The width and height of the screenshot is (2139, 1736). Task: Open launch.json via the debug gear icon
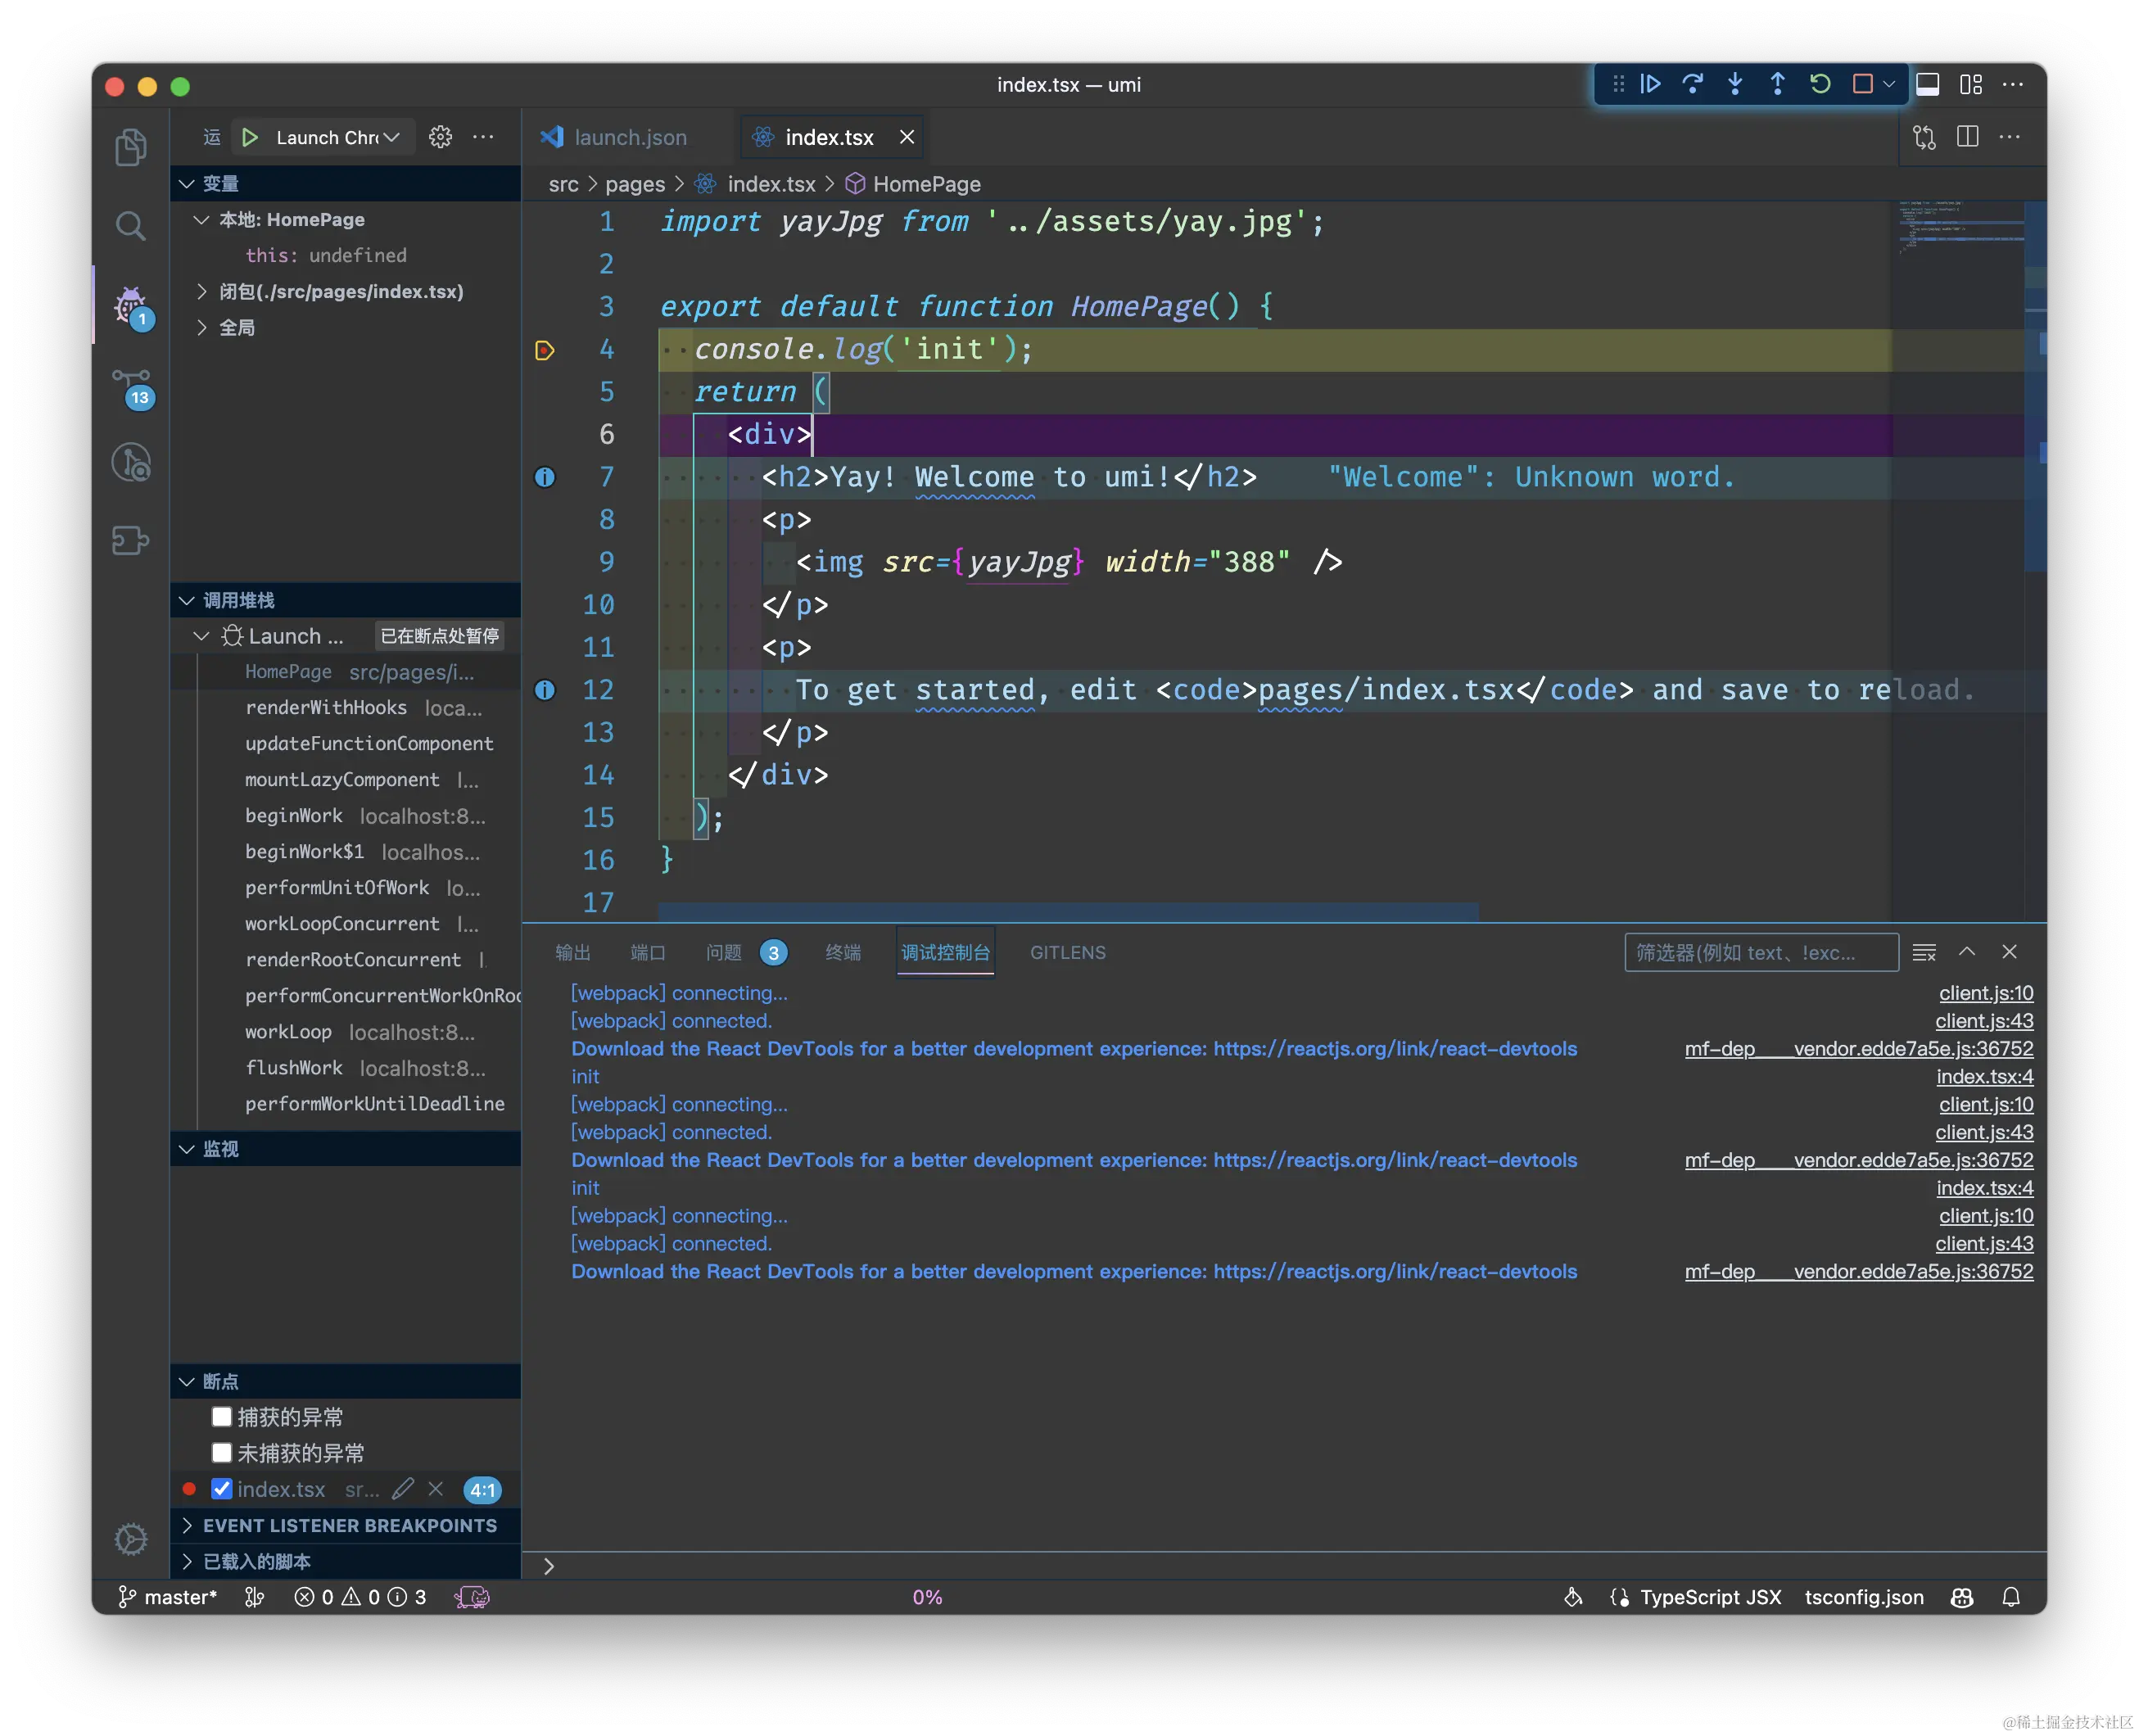coord(440,137)
